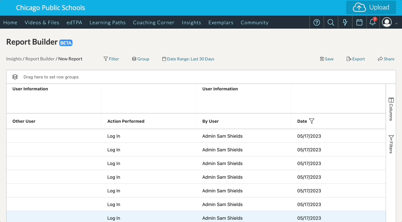Image resolution: width=402 pixels, height=222 pixels.
Task: Check notifications via the bell icon
Action: point(372,23)
